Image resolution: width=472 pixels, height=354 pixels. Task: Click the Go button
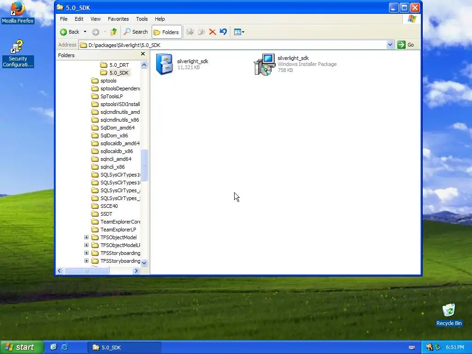(406, 45)
